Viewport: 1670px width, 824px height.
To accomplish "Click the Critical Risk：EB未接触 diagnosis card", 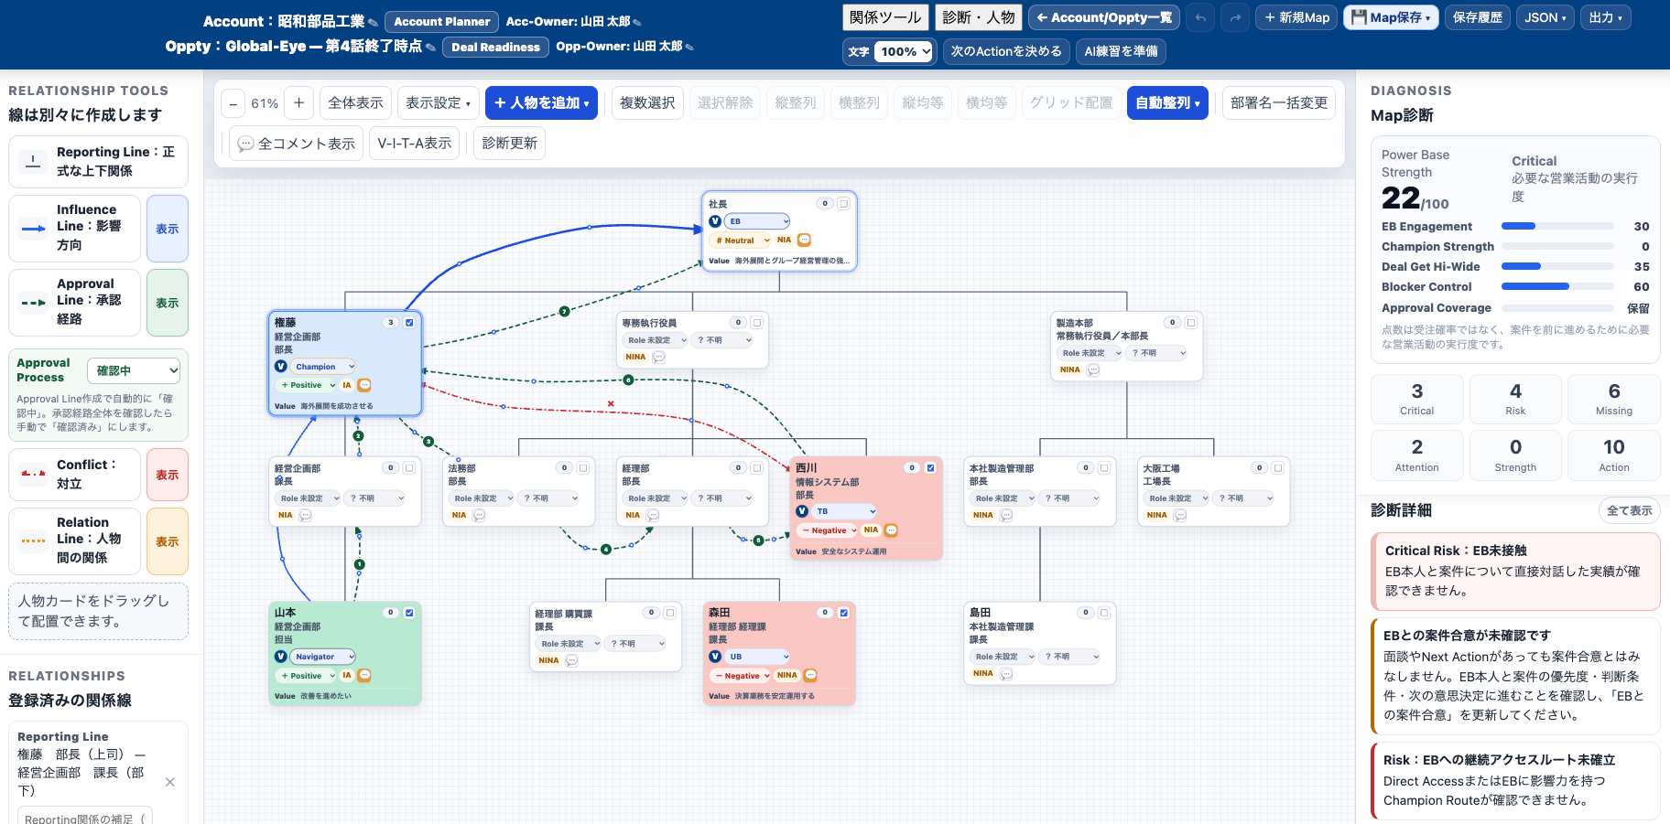I will [1515, 572].
